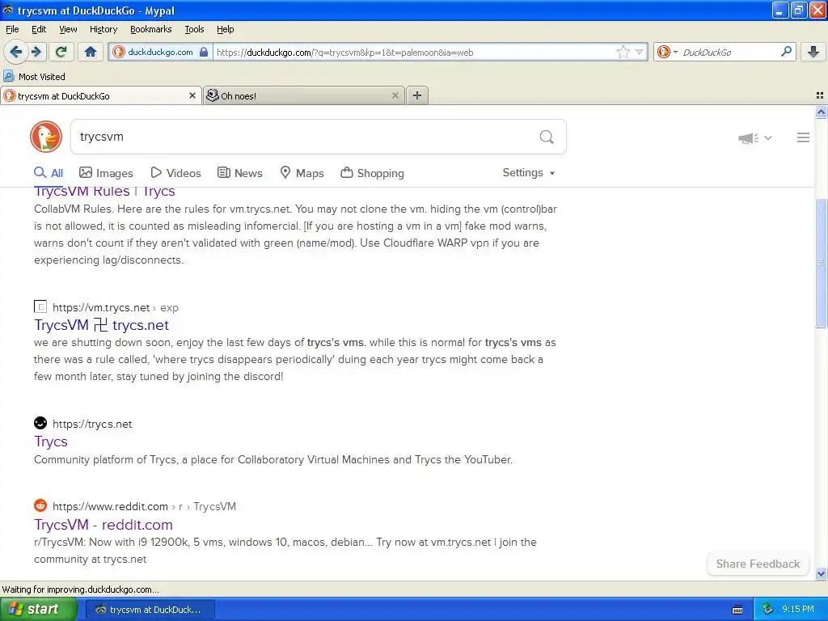Click the reddit result favicon

(x=40, y=505)
